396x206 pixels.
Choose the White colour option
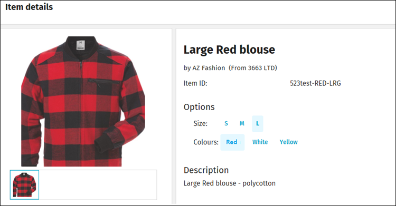tap(260, 142)
